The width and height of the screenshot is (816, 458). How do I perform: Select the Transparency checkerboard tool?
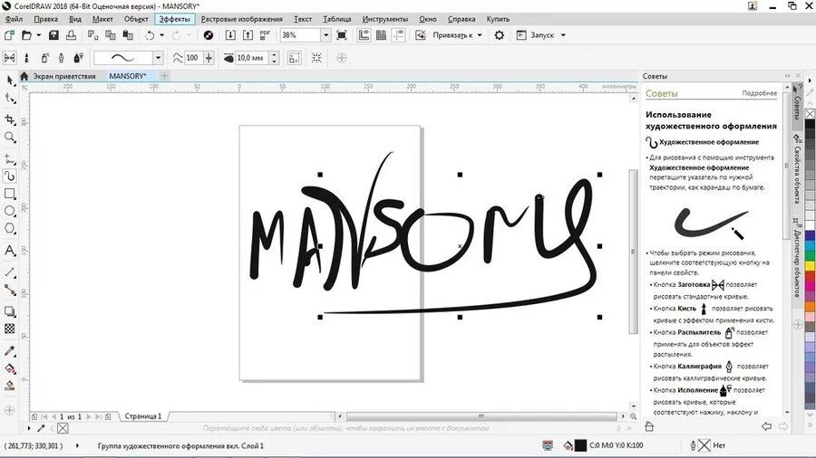pyautogui.click(x=9, y=329)
